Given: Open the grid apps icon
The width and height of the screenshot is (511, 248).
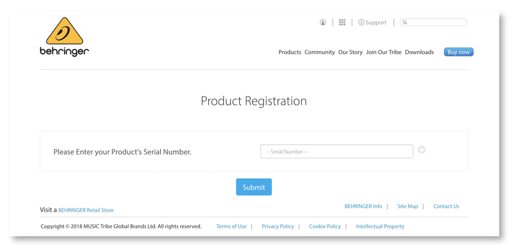Looking at the screenshot, I should (342, 22).
